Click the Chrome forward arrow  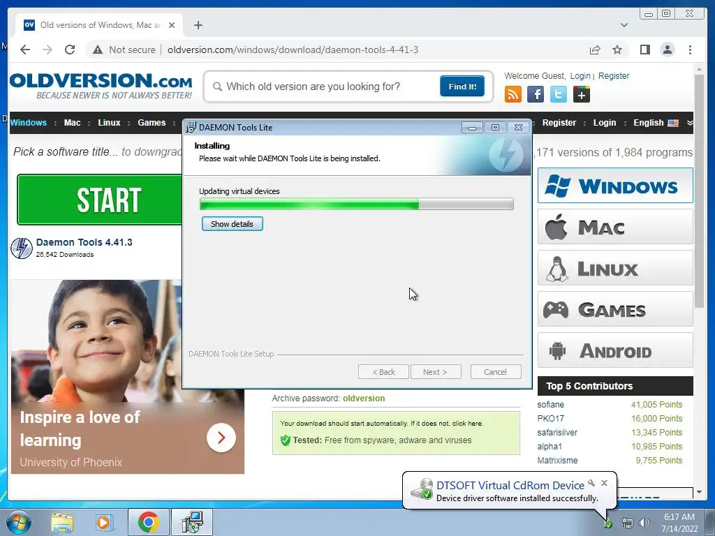[x=47, y=50]
